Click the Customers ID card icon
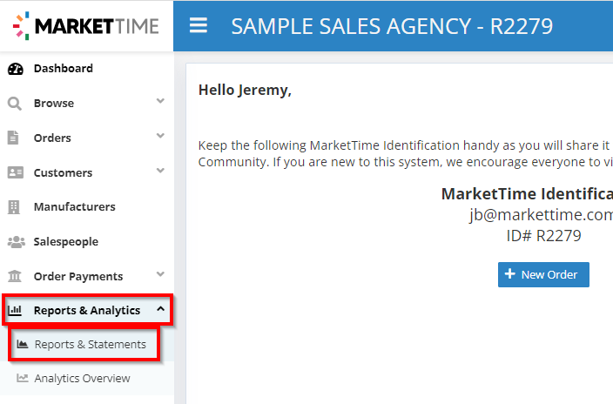Screen dimensions: 613x404 16,172
